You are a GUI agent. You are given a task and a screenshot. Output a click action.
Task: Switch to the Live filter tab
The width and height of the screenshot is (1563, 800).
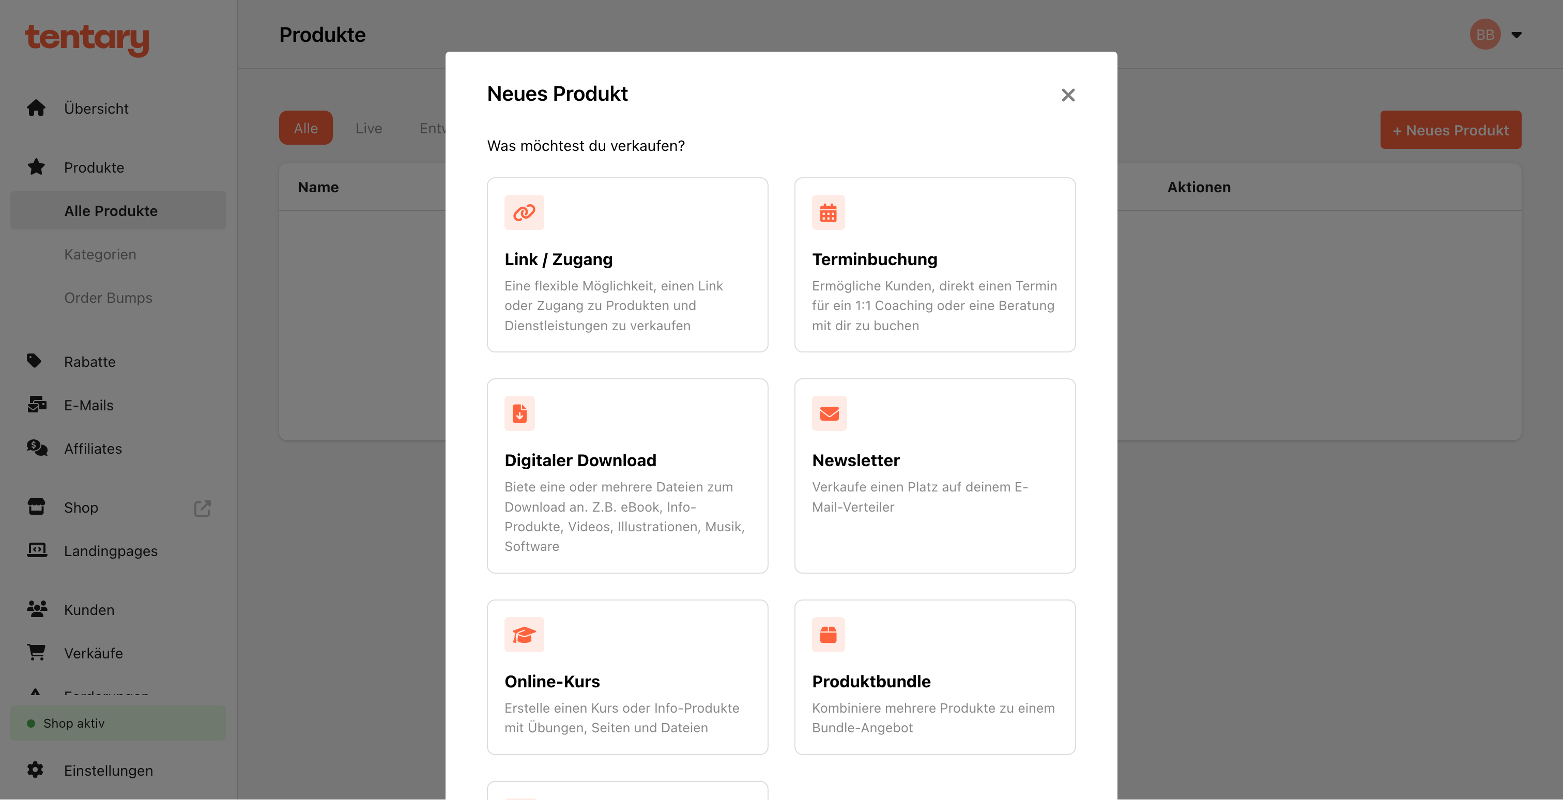coord(369,128)
